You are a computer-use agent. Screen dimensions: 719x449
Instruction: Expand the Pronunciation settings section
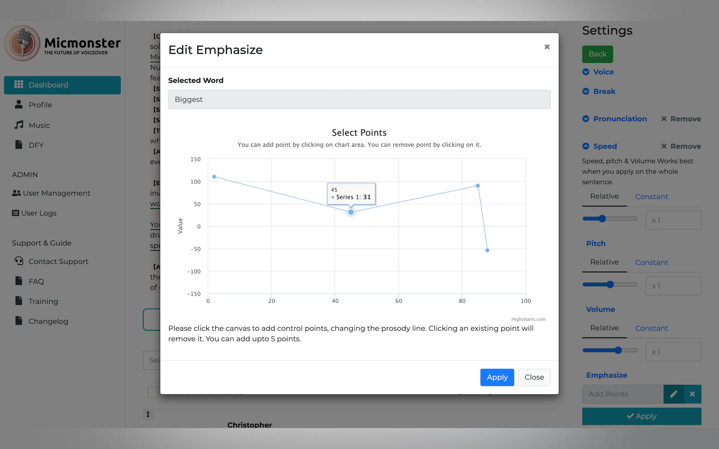tap(586, 119)
